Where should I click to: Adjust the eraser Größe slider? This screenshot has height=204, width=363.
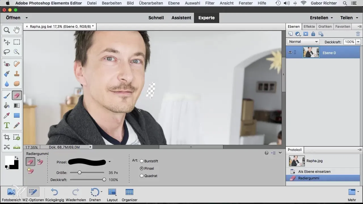click(x=80, y=172)
